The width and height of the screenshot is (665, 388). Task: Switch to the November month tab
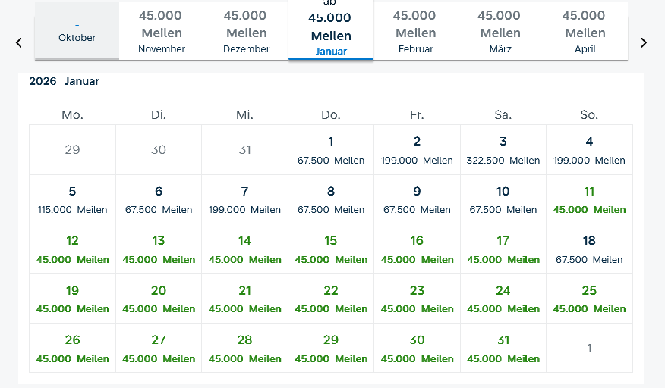pos(162,32)
